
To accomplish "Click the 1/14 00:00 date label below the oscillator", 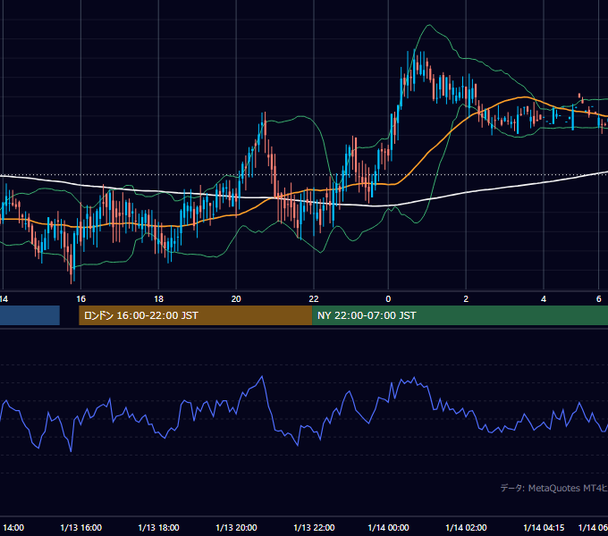I will point(388,527).
